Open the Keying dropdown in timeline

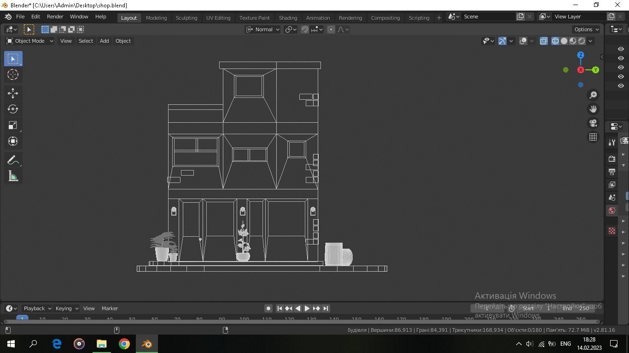[67, 308]
